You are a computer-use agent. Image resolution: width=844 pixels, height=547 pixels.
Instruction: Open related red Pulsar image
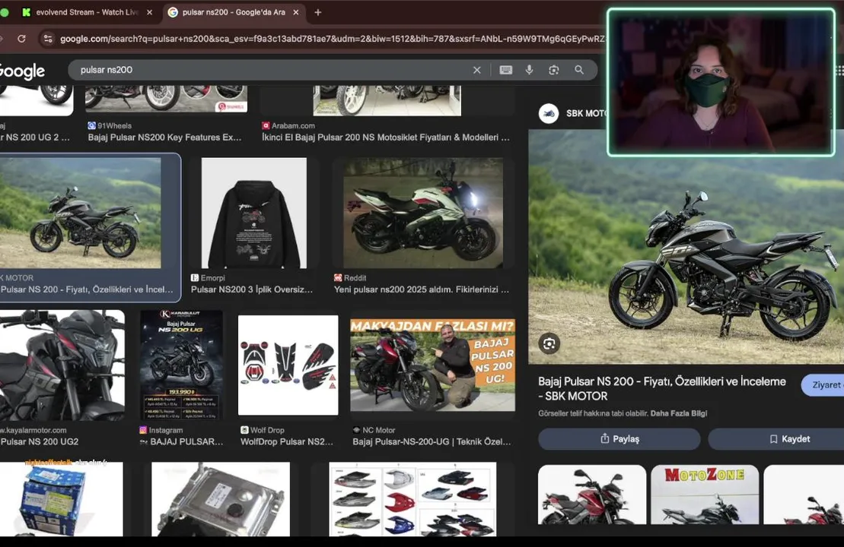592,495
